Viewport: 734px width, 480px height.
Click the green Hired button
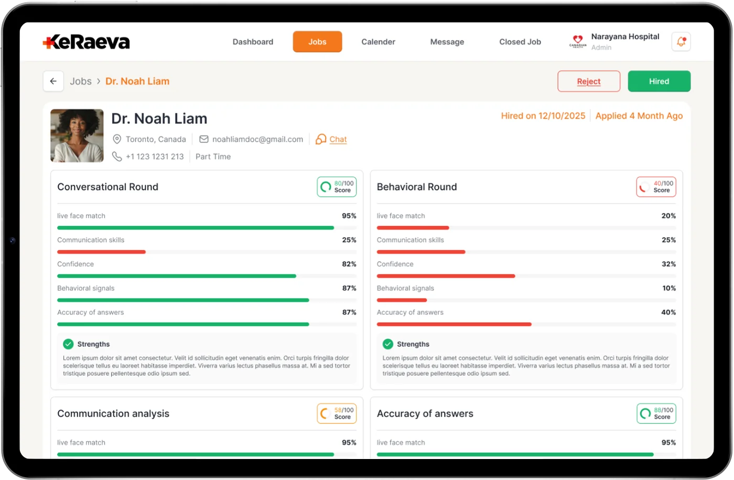click(659, 81)
